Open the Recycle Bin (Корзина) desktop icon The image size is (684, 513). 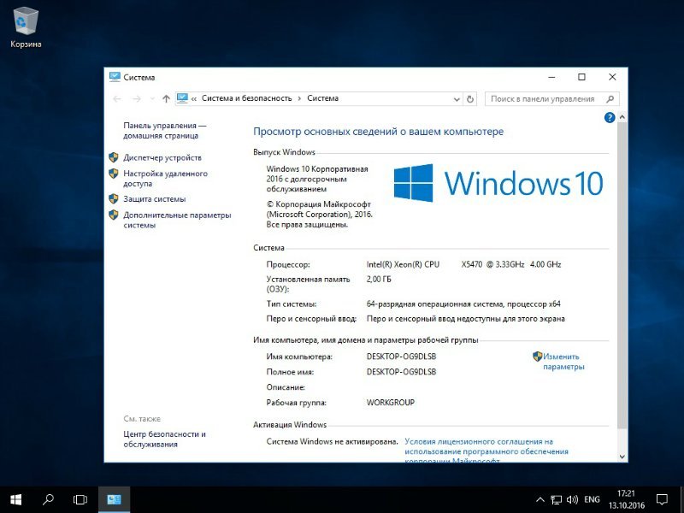tap(27, 27)
